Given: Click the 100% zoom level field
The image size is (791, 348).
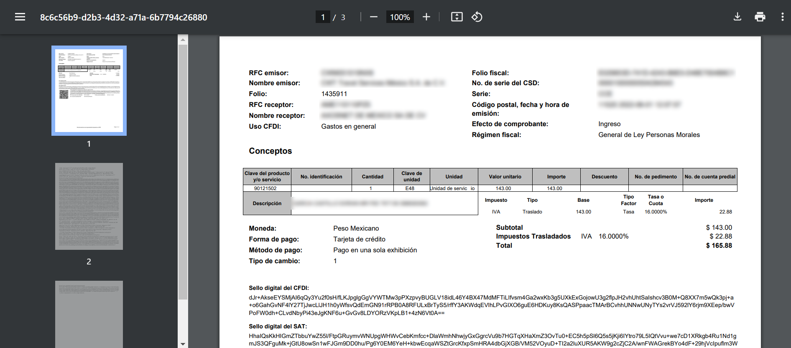Looking at the screenshot, I should (x=400, y=17).
